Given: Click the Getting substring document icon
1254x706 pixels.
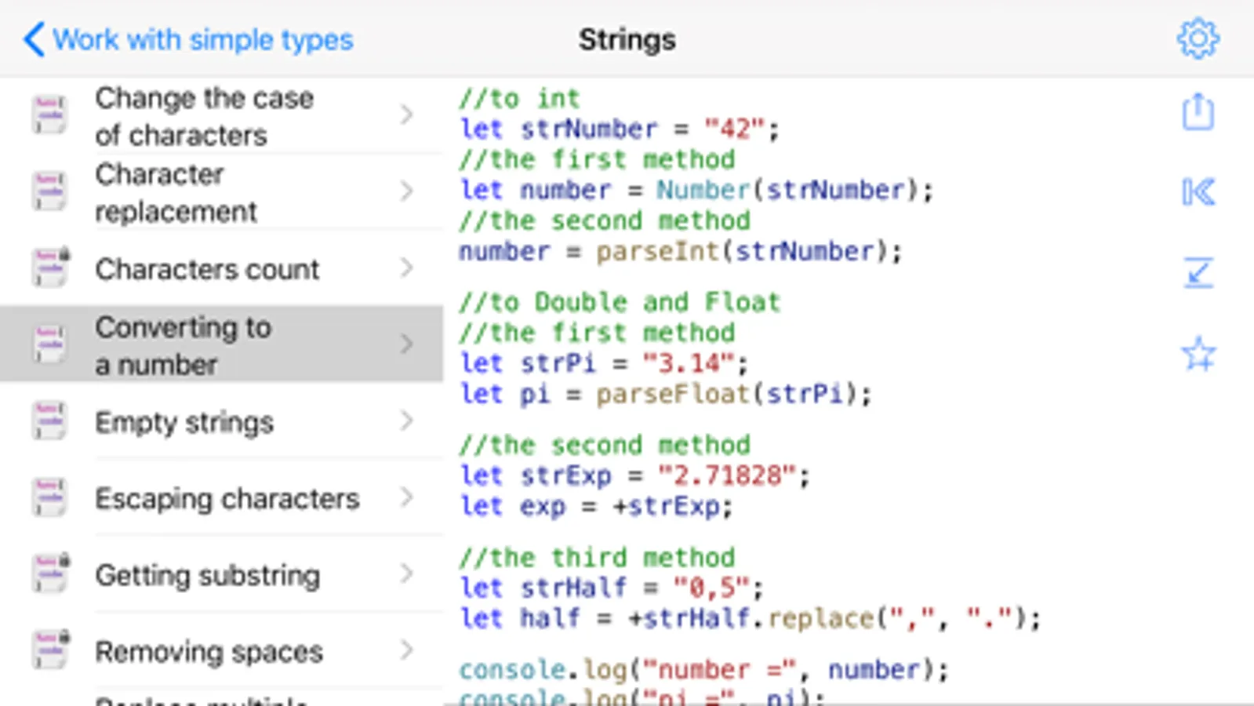Looking at the screenshot, I should (x=50, y=573).
